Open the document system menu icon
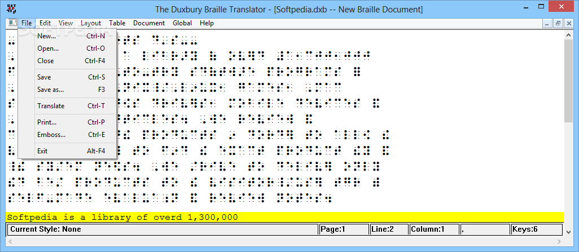Image resolution: width=579 pixels, height=252 pixels. [12, 23]
